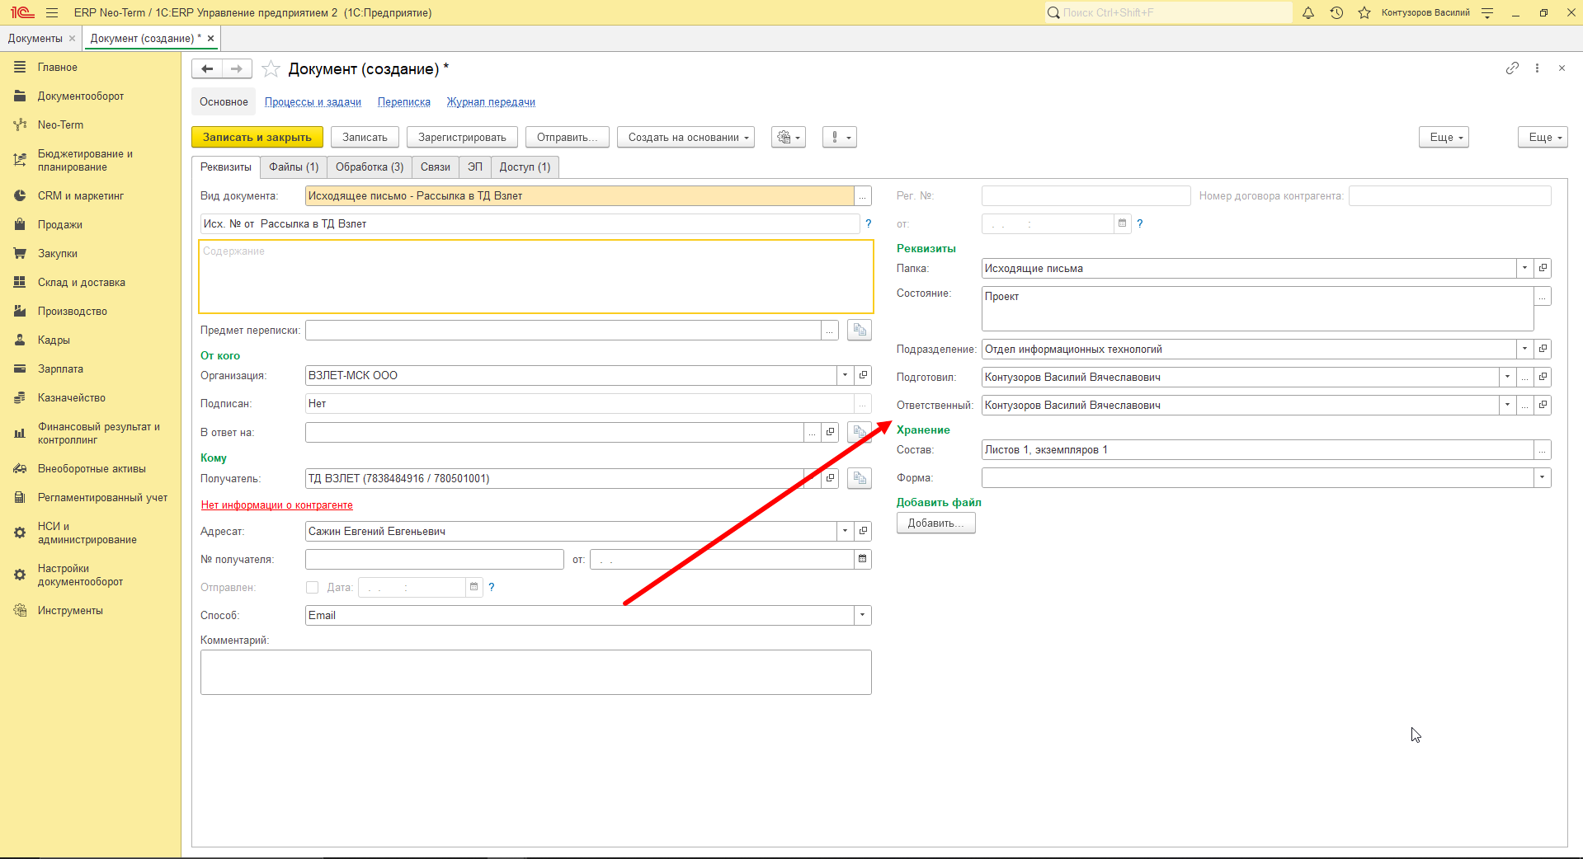Click Зарегистрировать button
1583x859 pixels.
pos(462,138)
